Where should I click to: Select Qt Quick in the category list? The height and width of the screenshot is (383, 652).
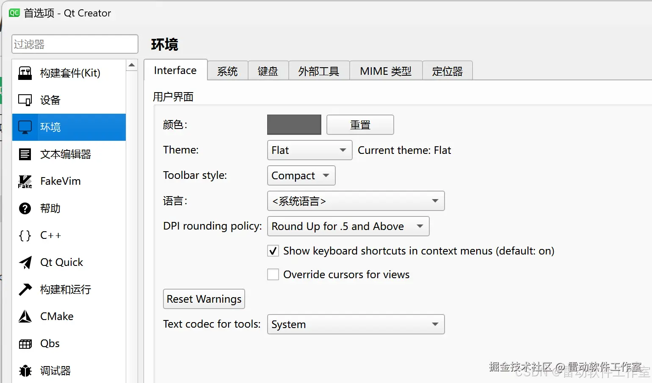[69, 263]
